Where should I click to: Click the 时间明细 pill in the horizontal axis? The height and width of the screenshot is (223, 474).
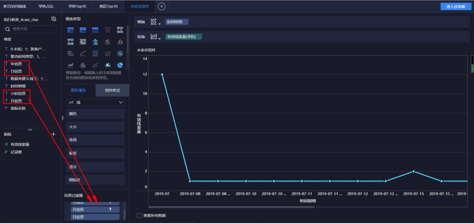(x=176, y=22)
